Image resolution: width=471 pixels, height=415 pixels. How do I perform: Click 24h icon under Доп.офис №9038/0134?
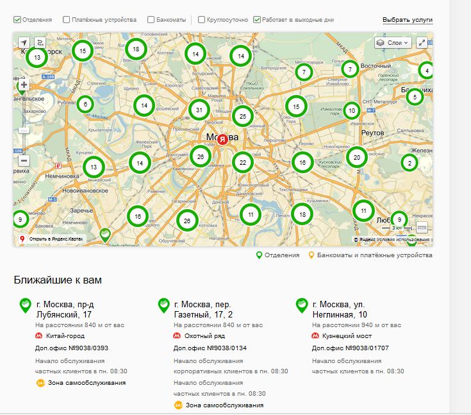pyautogui.click(x=178, y=405)
